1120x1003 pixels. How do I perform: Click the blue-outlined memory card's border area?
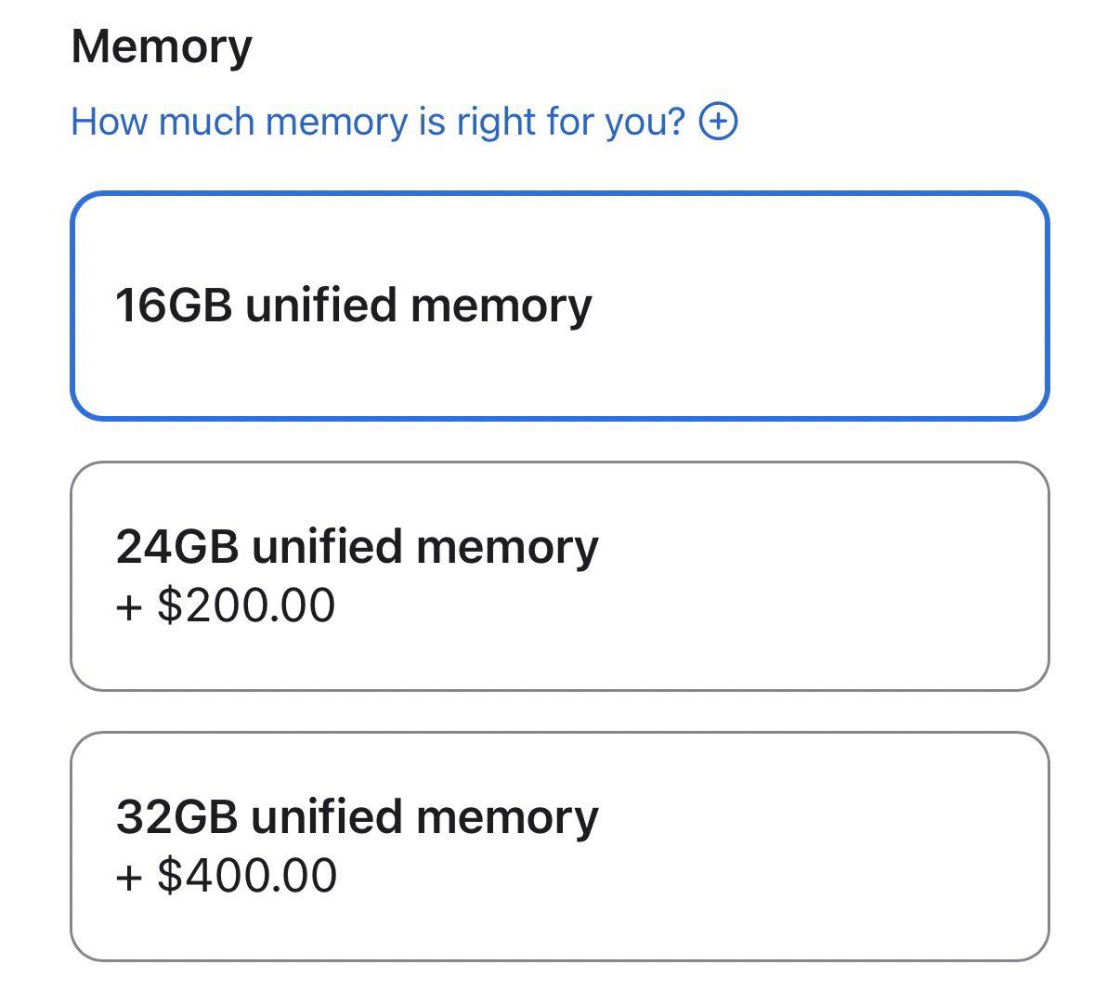coord(559,195)
